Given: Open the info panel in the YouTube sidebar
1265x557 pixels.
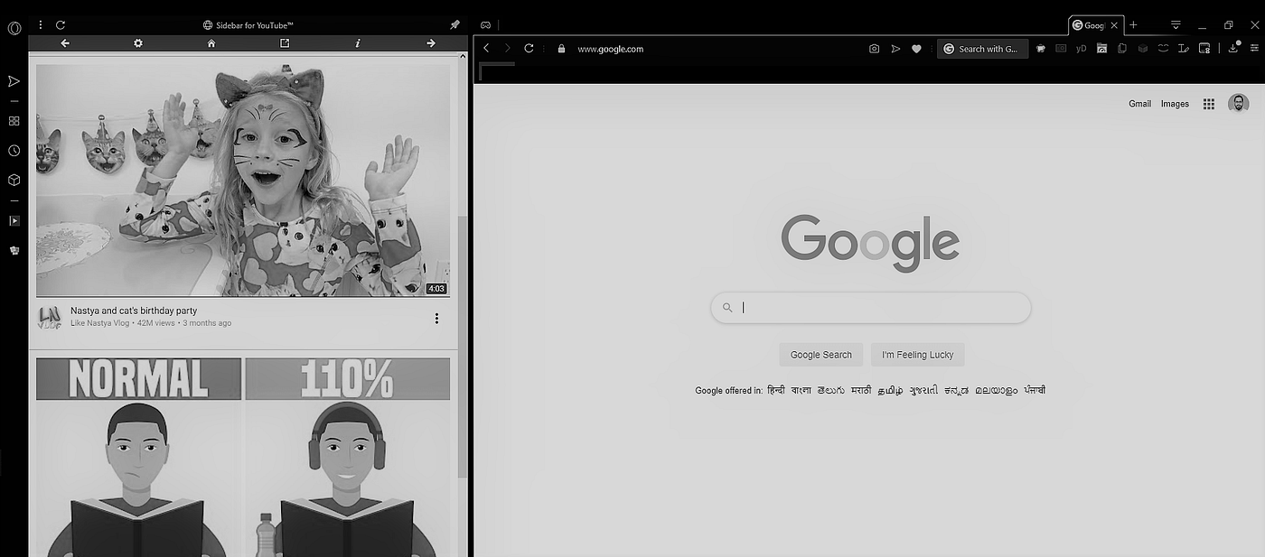Looking at the screenshot, I should [357, 42].
